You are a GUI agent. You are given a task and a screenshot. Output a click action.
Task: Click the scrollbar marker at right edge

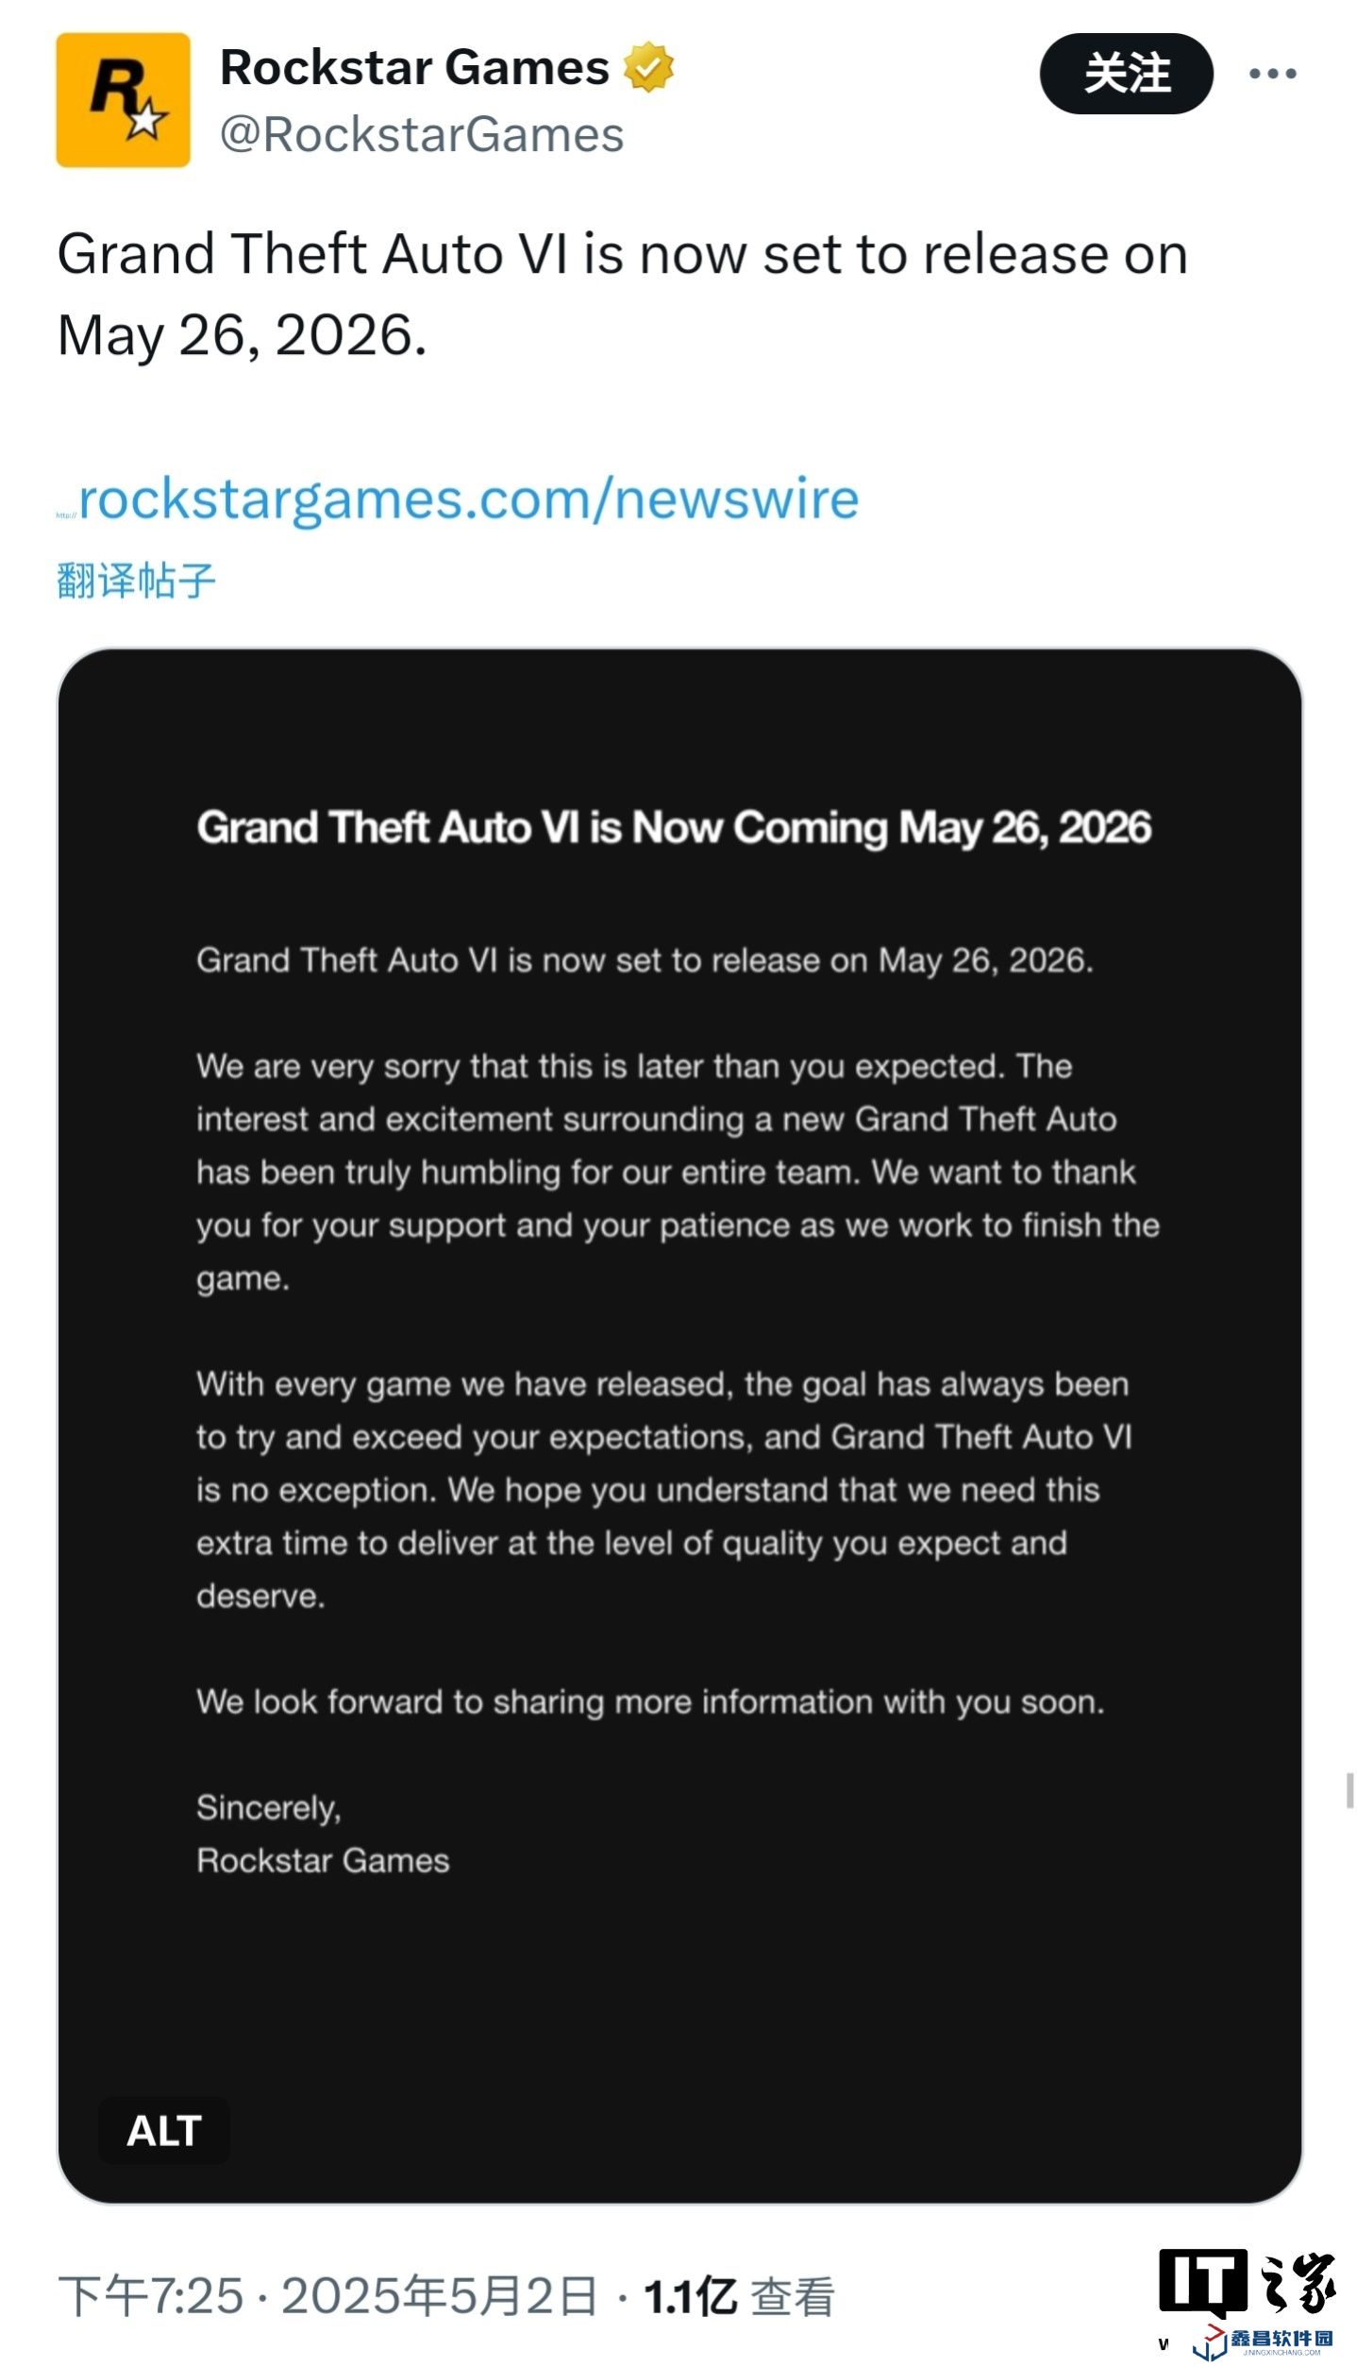coord(1349,1790)
